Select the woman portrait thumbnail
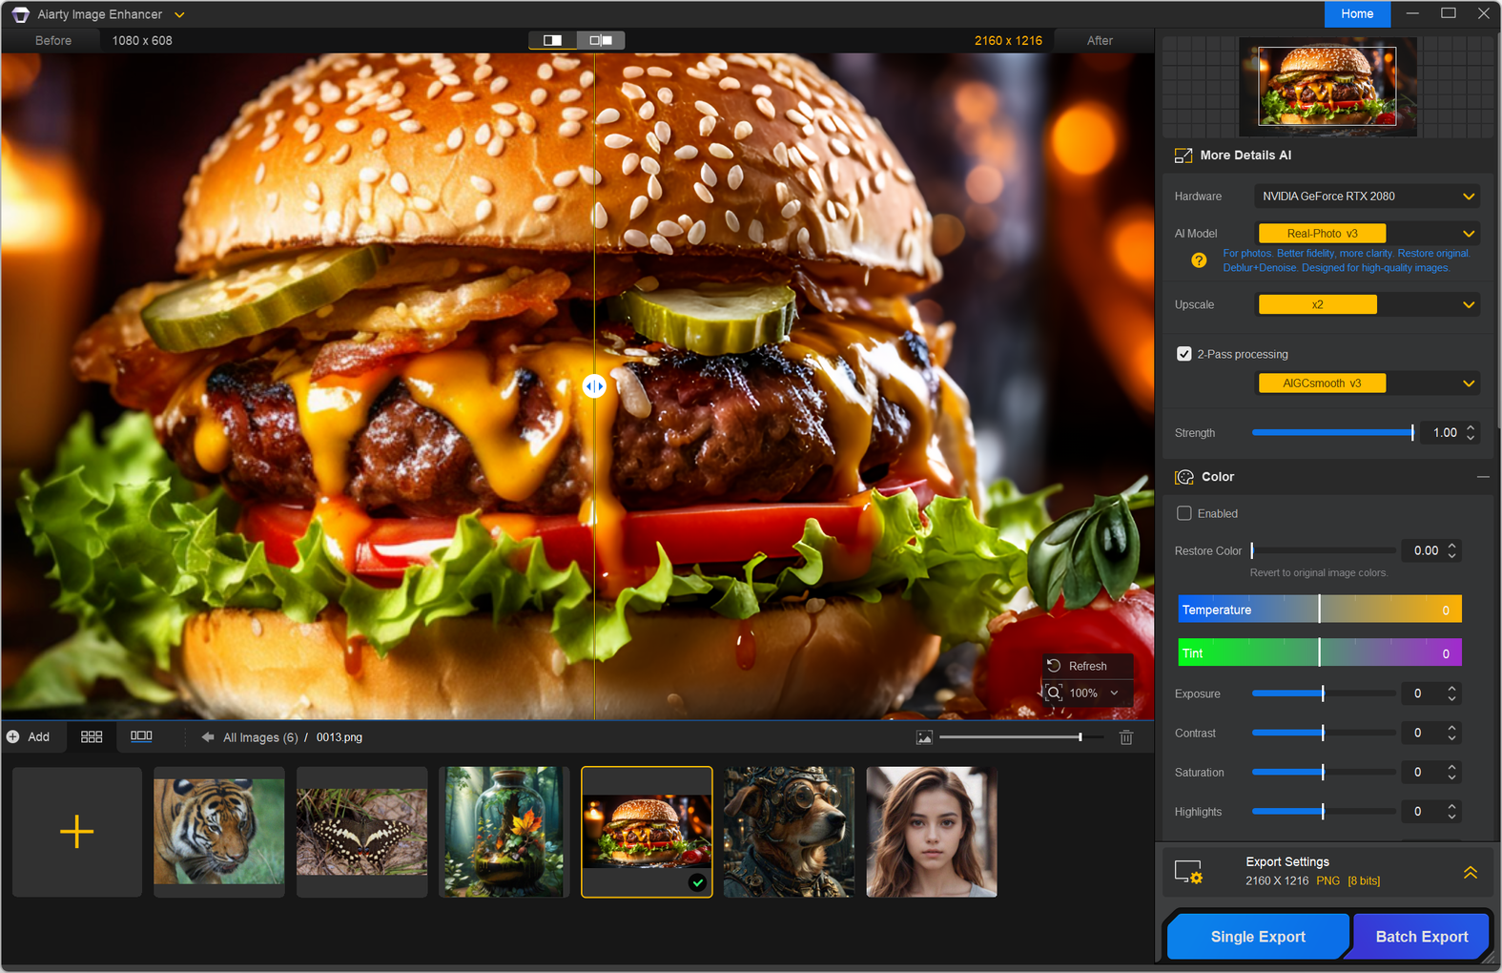This screenshot has width=1502, height=973. point(932,832)
